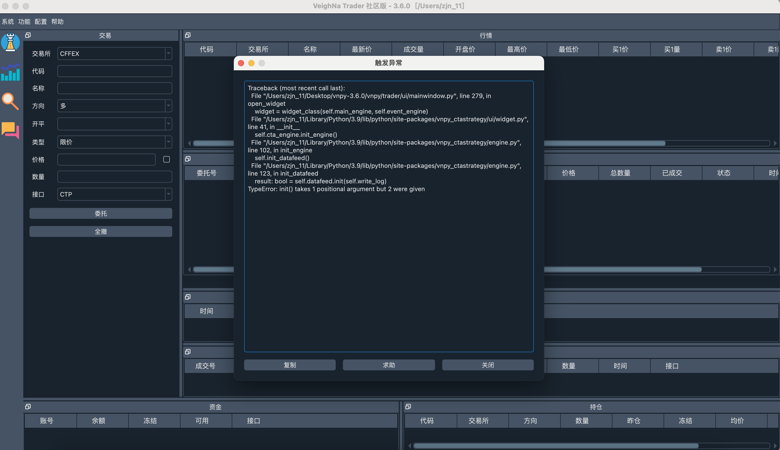Open the chat bubble forum icon
This screenshot has height=450, width=780.
point(10,130)
